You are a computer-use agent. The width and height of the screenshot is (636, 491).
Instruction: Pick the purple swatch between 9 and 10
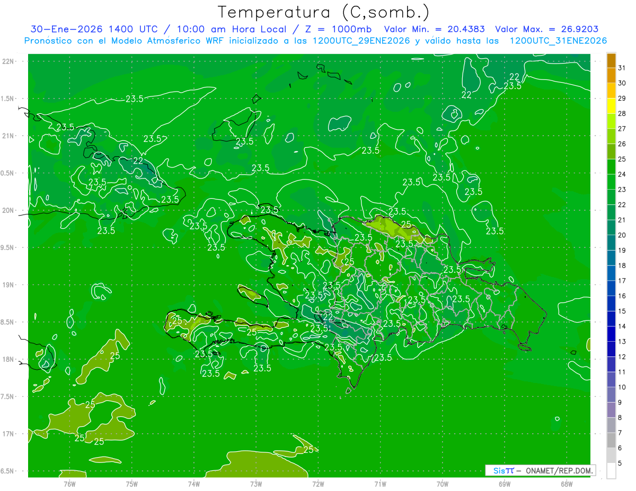click(x=611, y=395)
